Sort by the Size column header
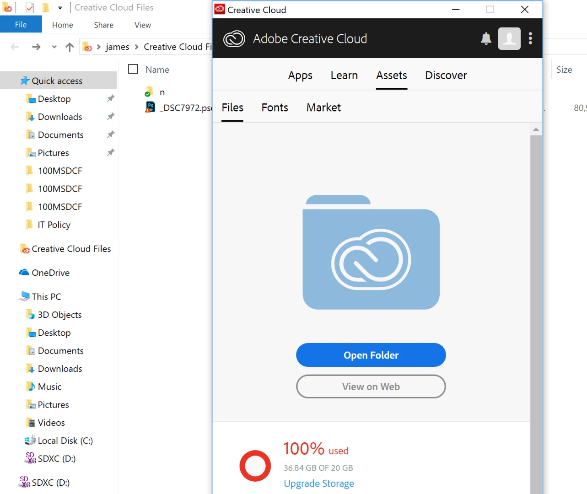Viewport: 587px width, 494px height. click(x=564, y=70)
